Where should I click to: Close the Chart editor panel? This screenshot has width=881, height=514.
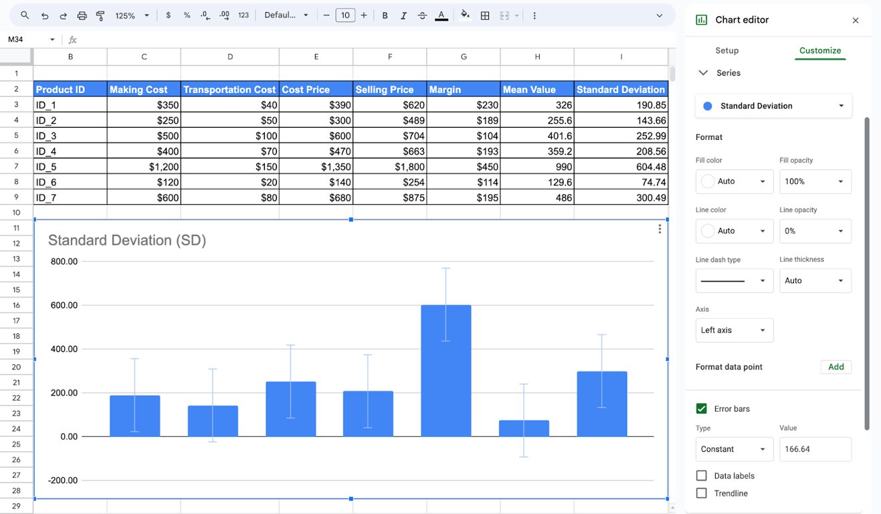tap(856, 20)
